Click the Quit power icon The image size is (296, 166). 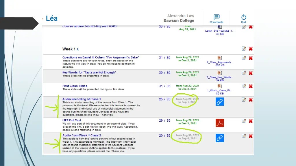click(243, 17)
